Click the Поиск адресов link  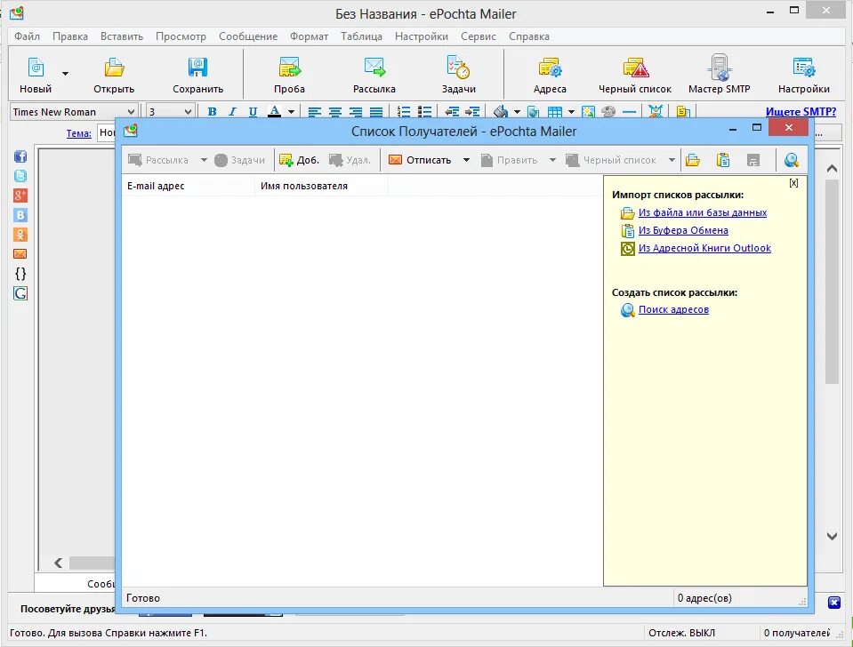pyautogui.click(x=673, y=309)
